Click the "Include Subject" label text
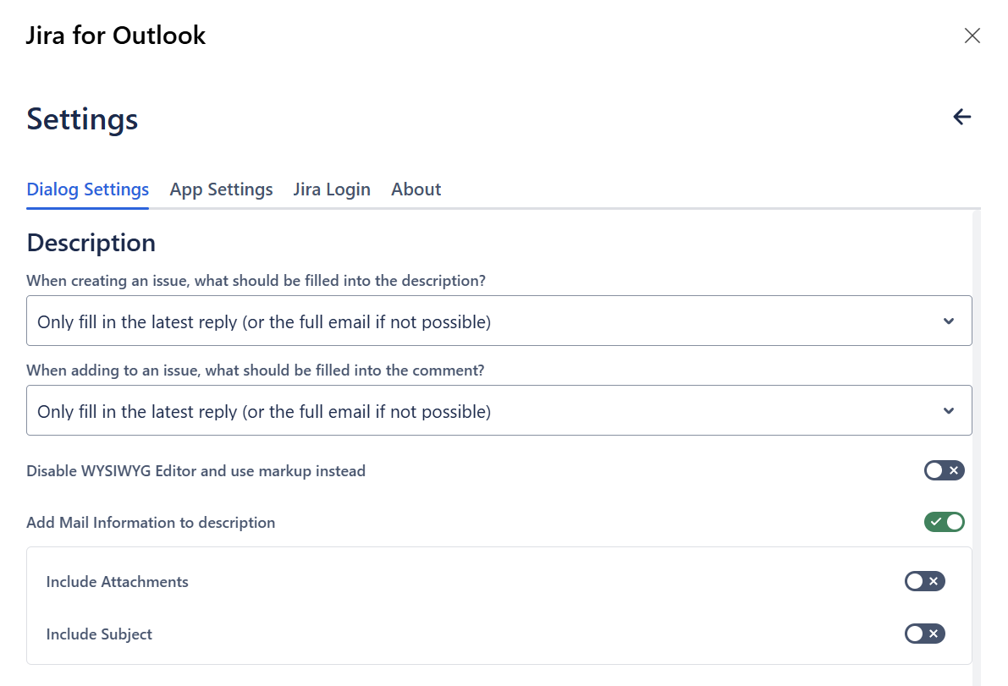Viewport: 1008px width, 686px height. point(99,634)
